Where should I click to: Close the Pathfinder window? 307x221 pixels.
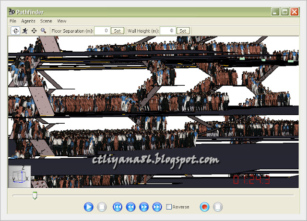point(295,12)
